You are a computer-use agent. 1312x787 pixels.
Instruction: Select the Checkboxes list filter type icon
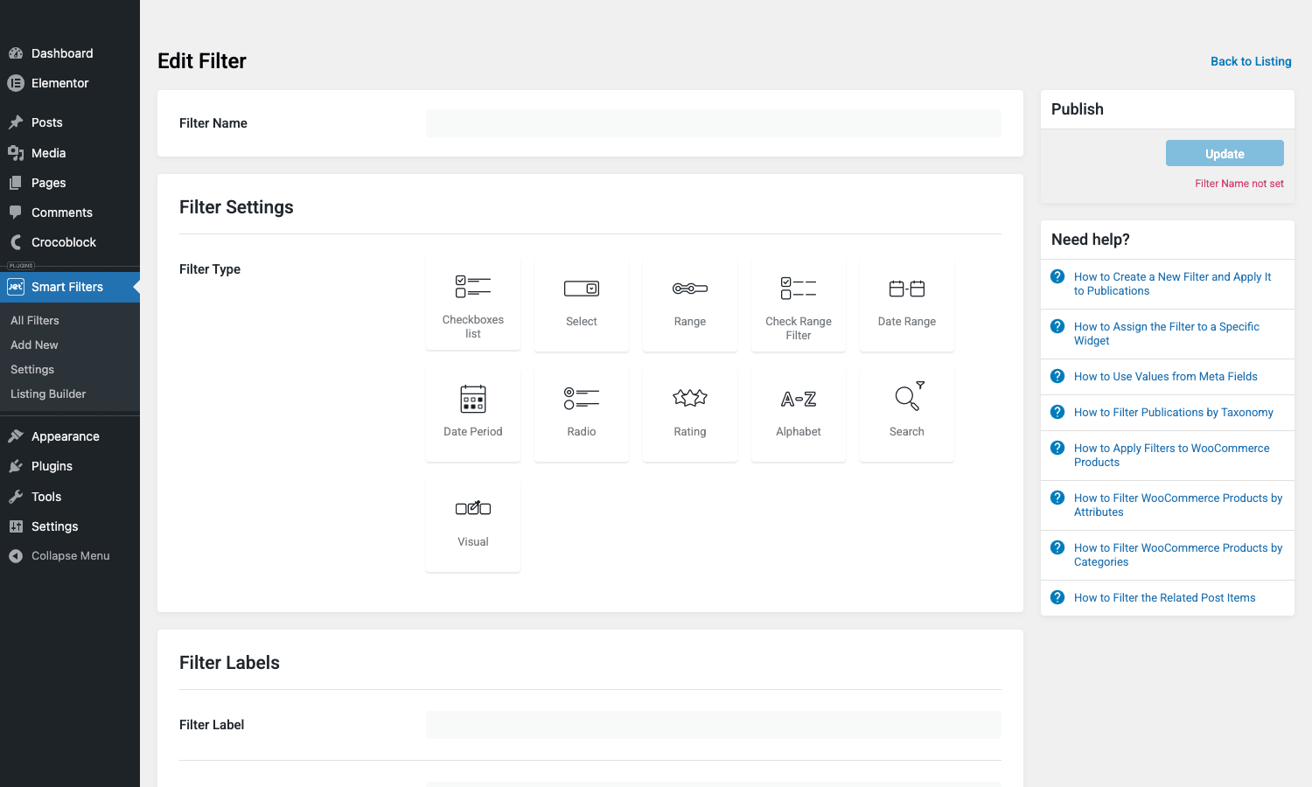tap(473, 287)
